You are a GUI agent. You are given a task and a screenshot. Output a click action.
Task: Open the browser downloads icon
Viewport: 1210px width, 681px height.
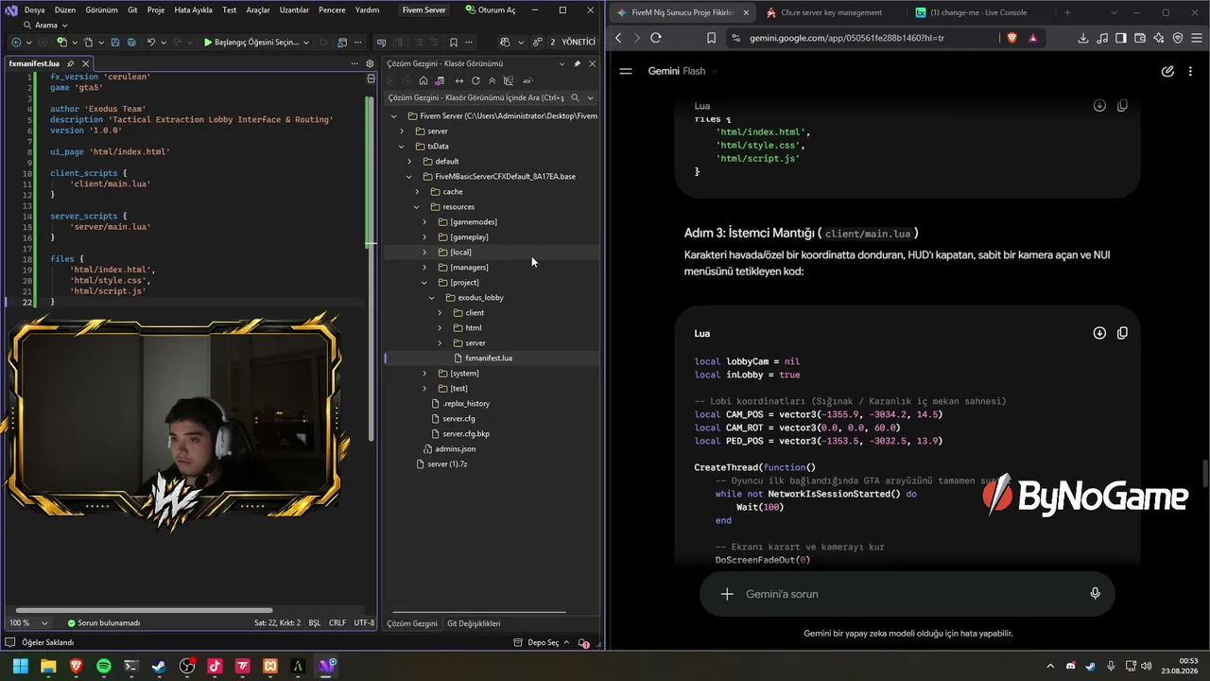[x=1083, y=38]
